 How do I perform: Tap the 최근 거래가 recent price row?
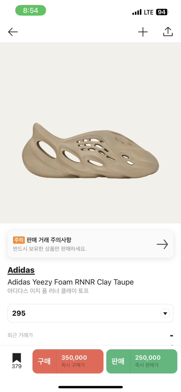(90, 335)
